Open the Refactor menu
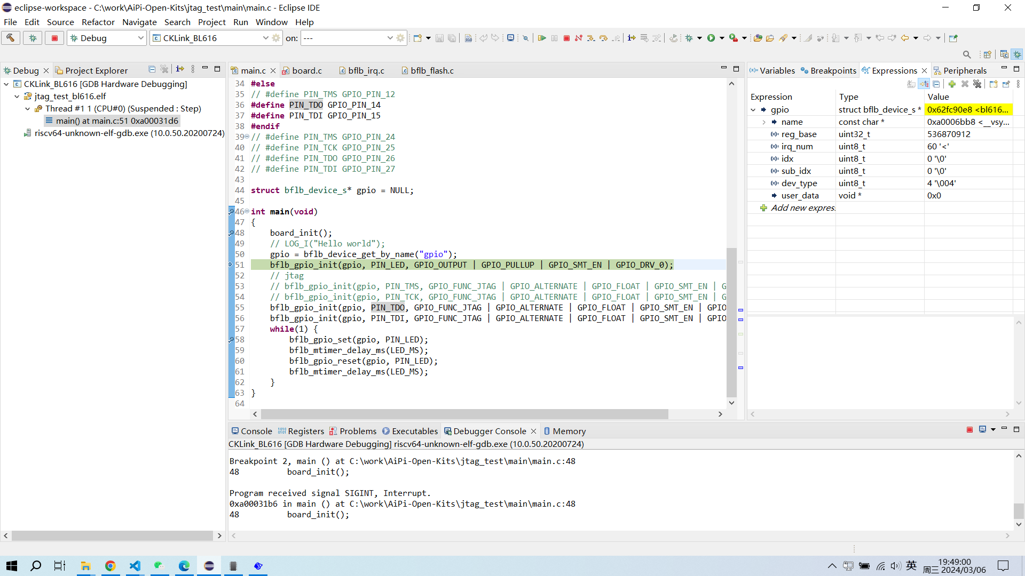Viewport: 1025px width, 576px height. pos(98,22)
